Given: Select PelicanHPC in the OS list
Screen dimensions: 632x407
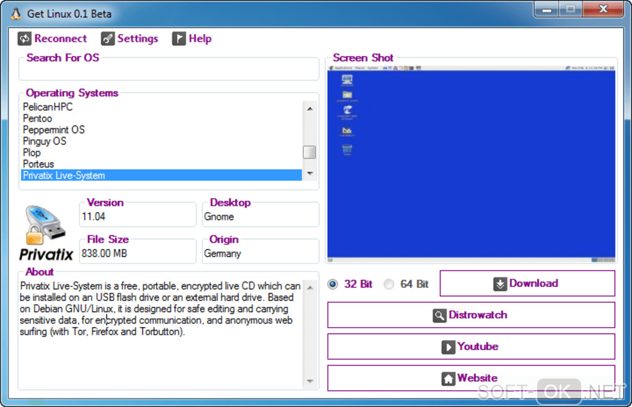Looking at the screenshot, I should pos(161,107).
